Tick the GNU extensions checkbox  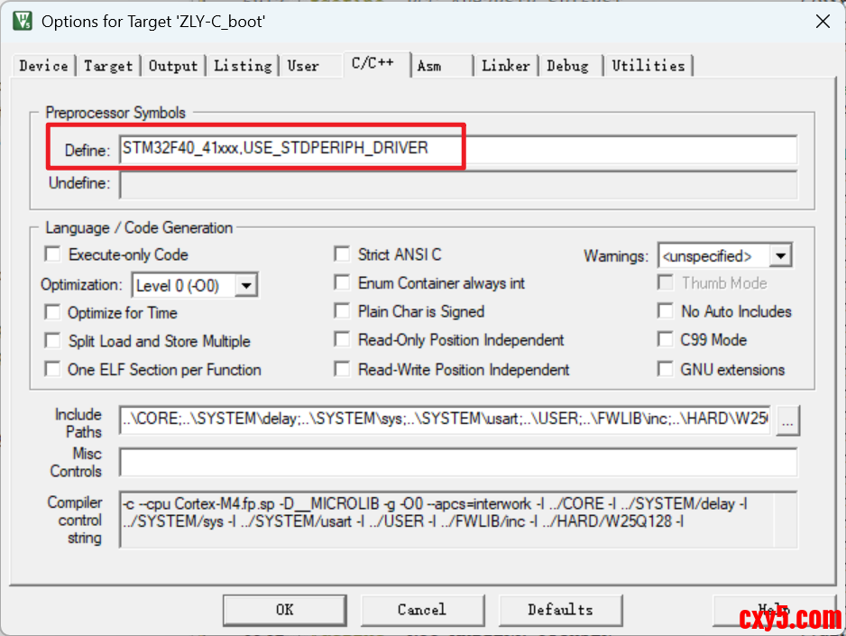click(x=666, y=369)
